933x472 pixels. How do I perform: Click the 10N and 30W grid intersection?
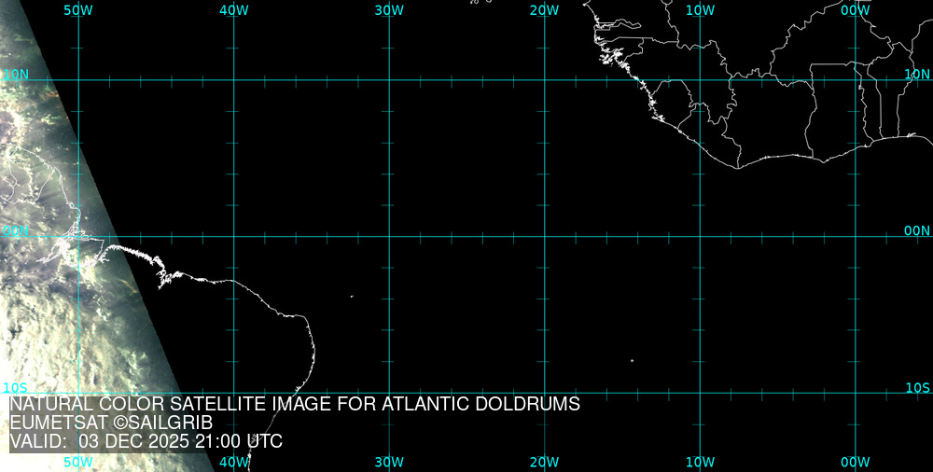click(389, 80)
